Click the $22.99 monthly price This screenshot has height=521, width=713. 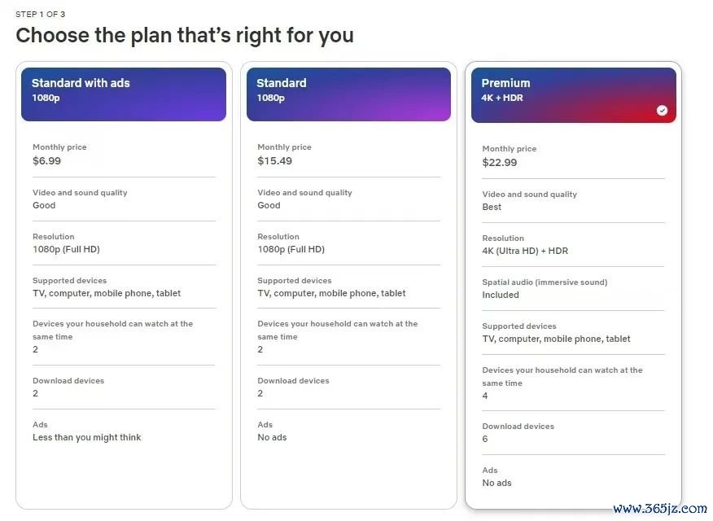tap(499, 163)
